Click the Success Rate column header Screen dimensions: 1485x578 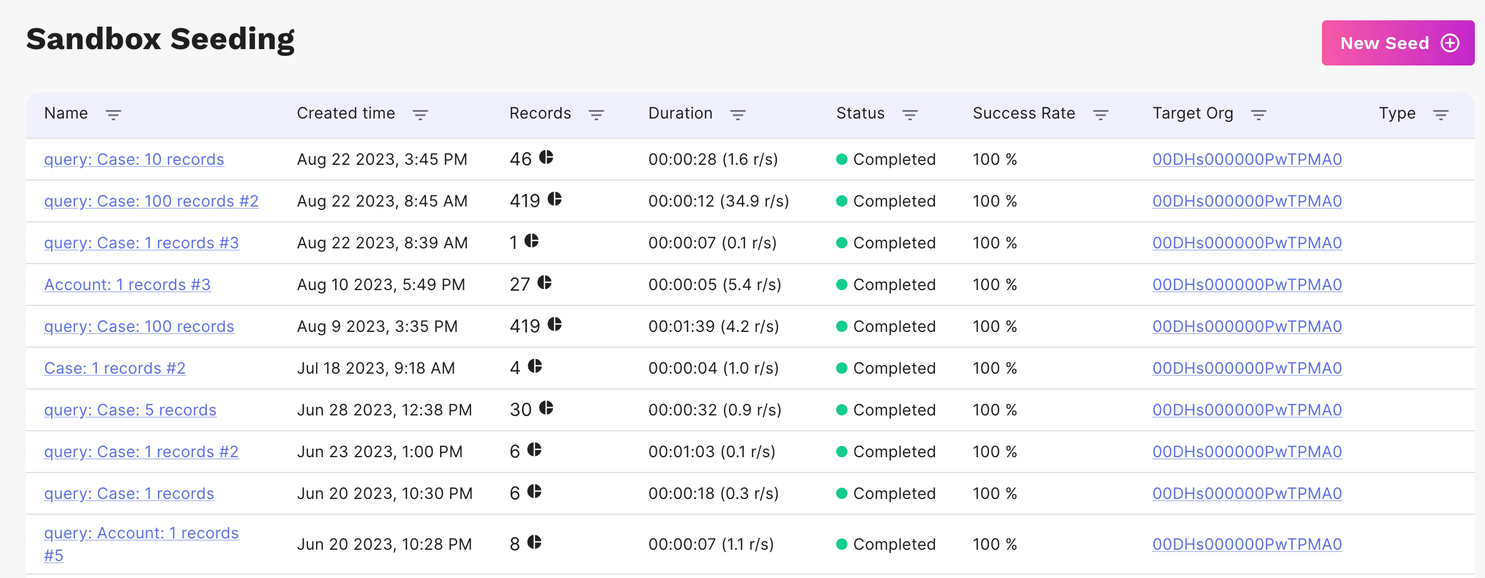pyautogui.click(x=1024, y=113)
